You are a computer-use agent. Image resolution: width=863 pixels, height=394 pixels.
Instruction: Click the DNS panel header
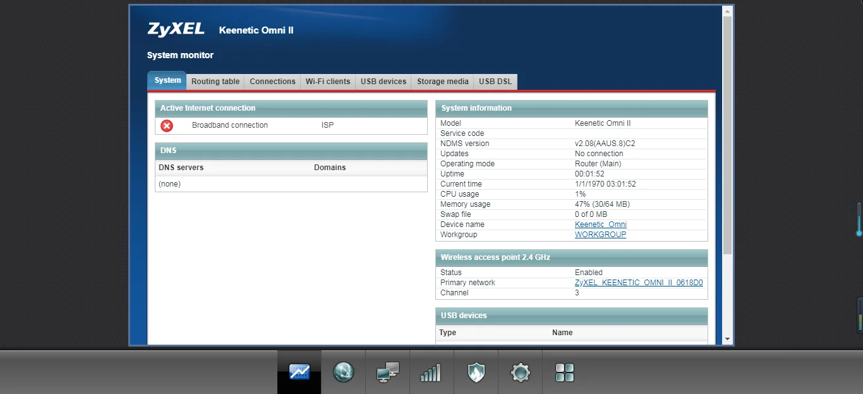[291, 151]
